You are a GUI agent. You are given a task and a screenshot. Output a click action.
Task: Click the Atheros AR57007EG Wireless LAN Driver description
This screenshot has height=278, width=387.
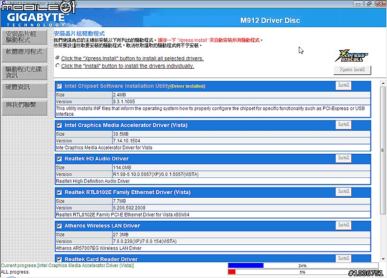[x=99, y=248]
